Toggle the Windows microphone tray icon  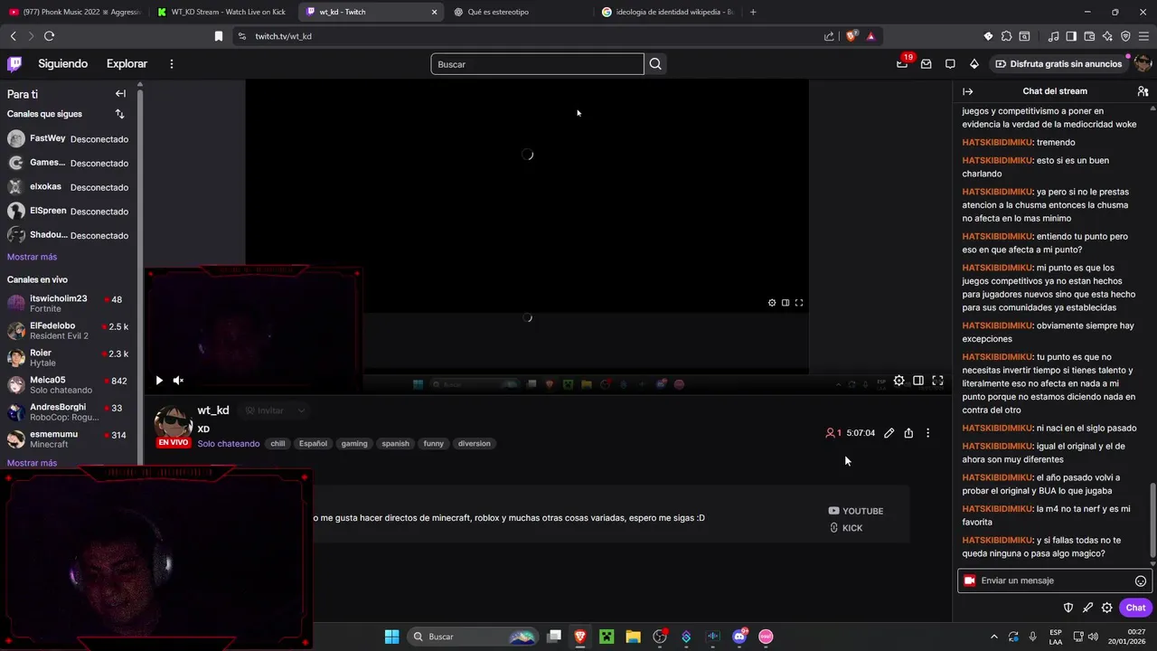[1032, 637]
